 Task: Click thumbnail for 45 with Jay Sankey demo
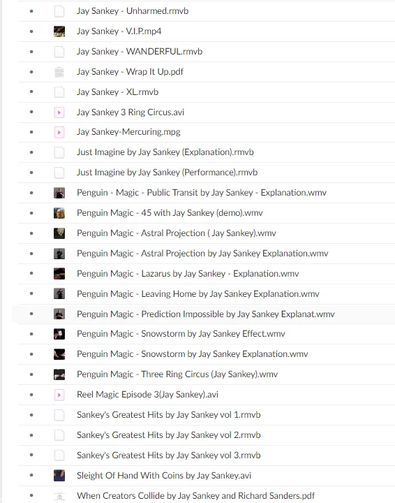coord(59,213)
